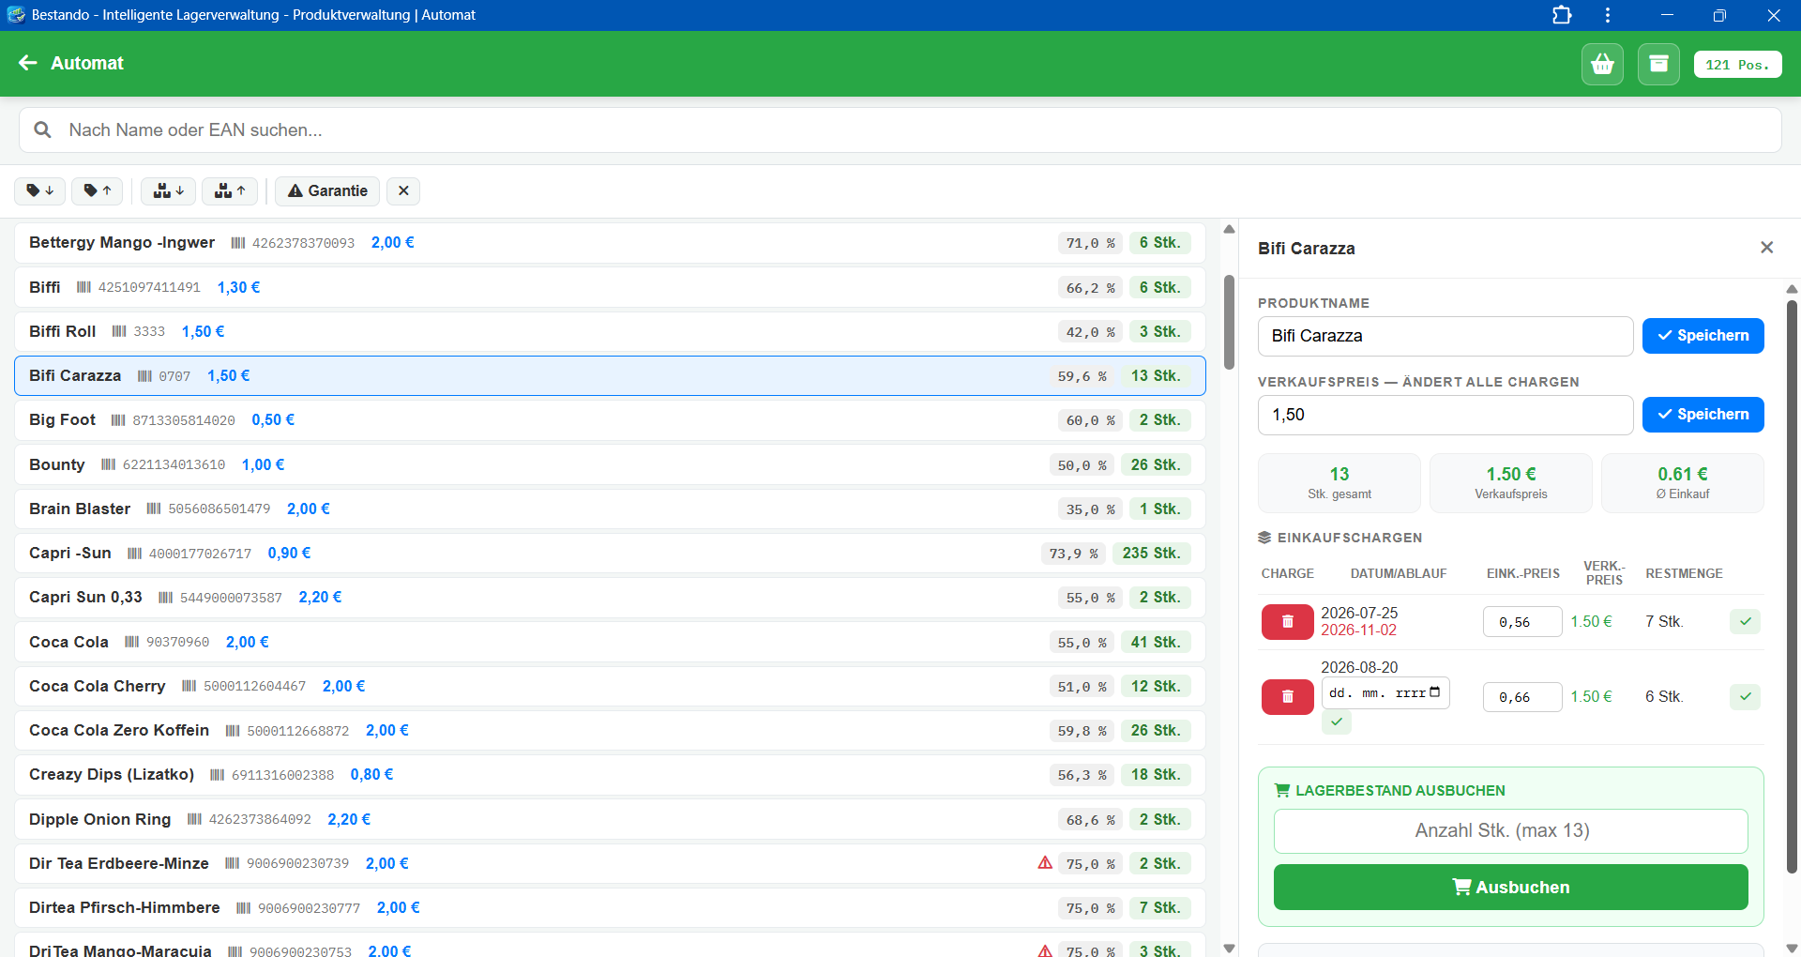Click product list scrollbar down arrow
The image size is (1801, 957).
pos(1229,949)
